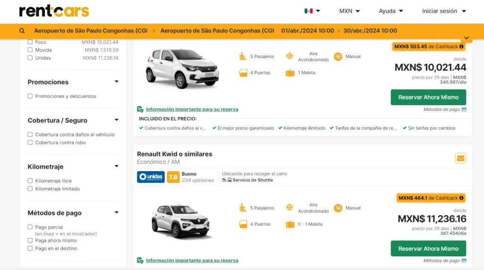This screenshot has height=270, width=484.
Task: Open Información importante link above INCLUIDO EN EL PRECIO
Action: pyautogui.click(x=192, y=109)
